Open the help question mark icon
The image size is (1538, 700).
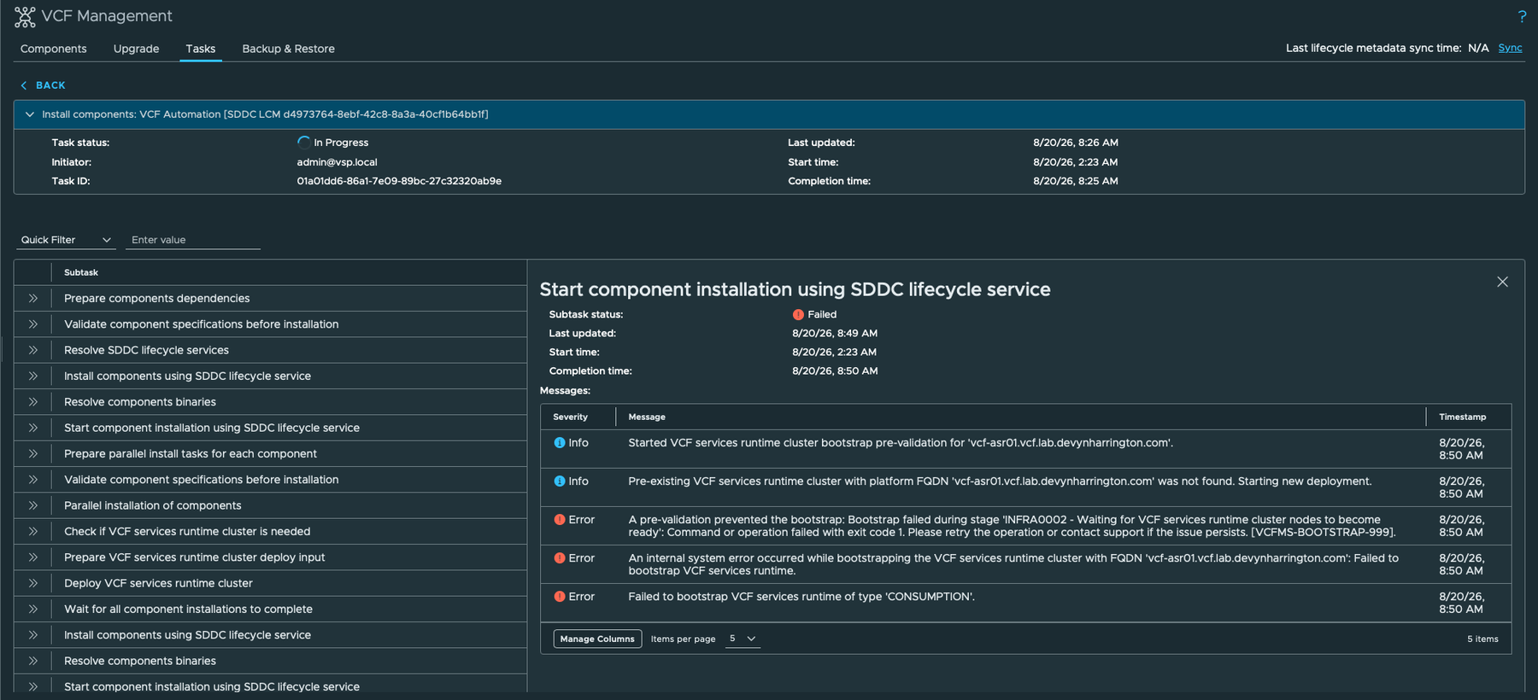click(1522, 16)
